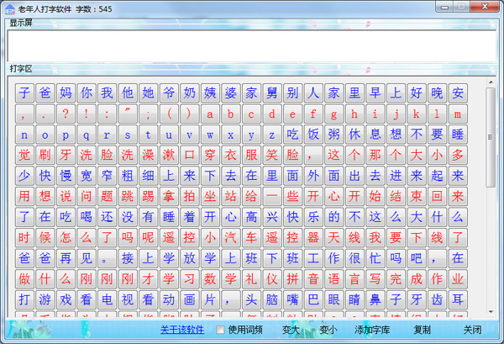This screenshot has width=504, height=344.
Task: Tap the letter z key
Action: coord(272,135)
